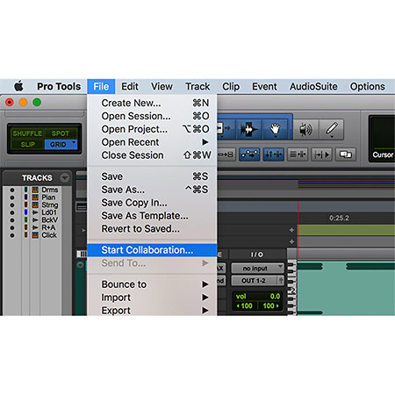Toggle visibility dot for R+A track
Screen dimensions: 395x395
pyautogui.click(x=12, y=228)
